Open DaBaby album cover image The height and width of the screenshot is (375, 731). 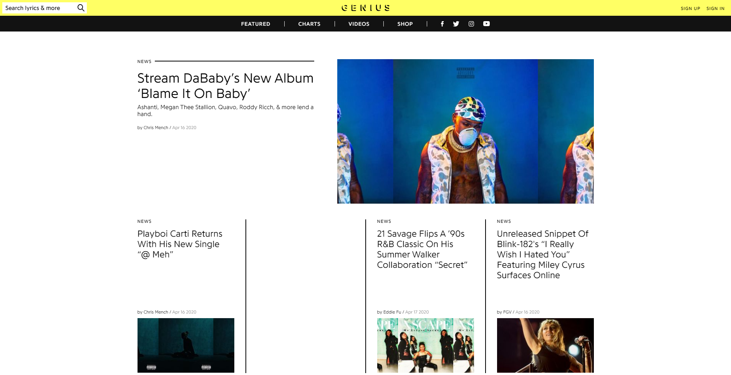[x=466, y=131]
